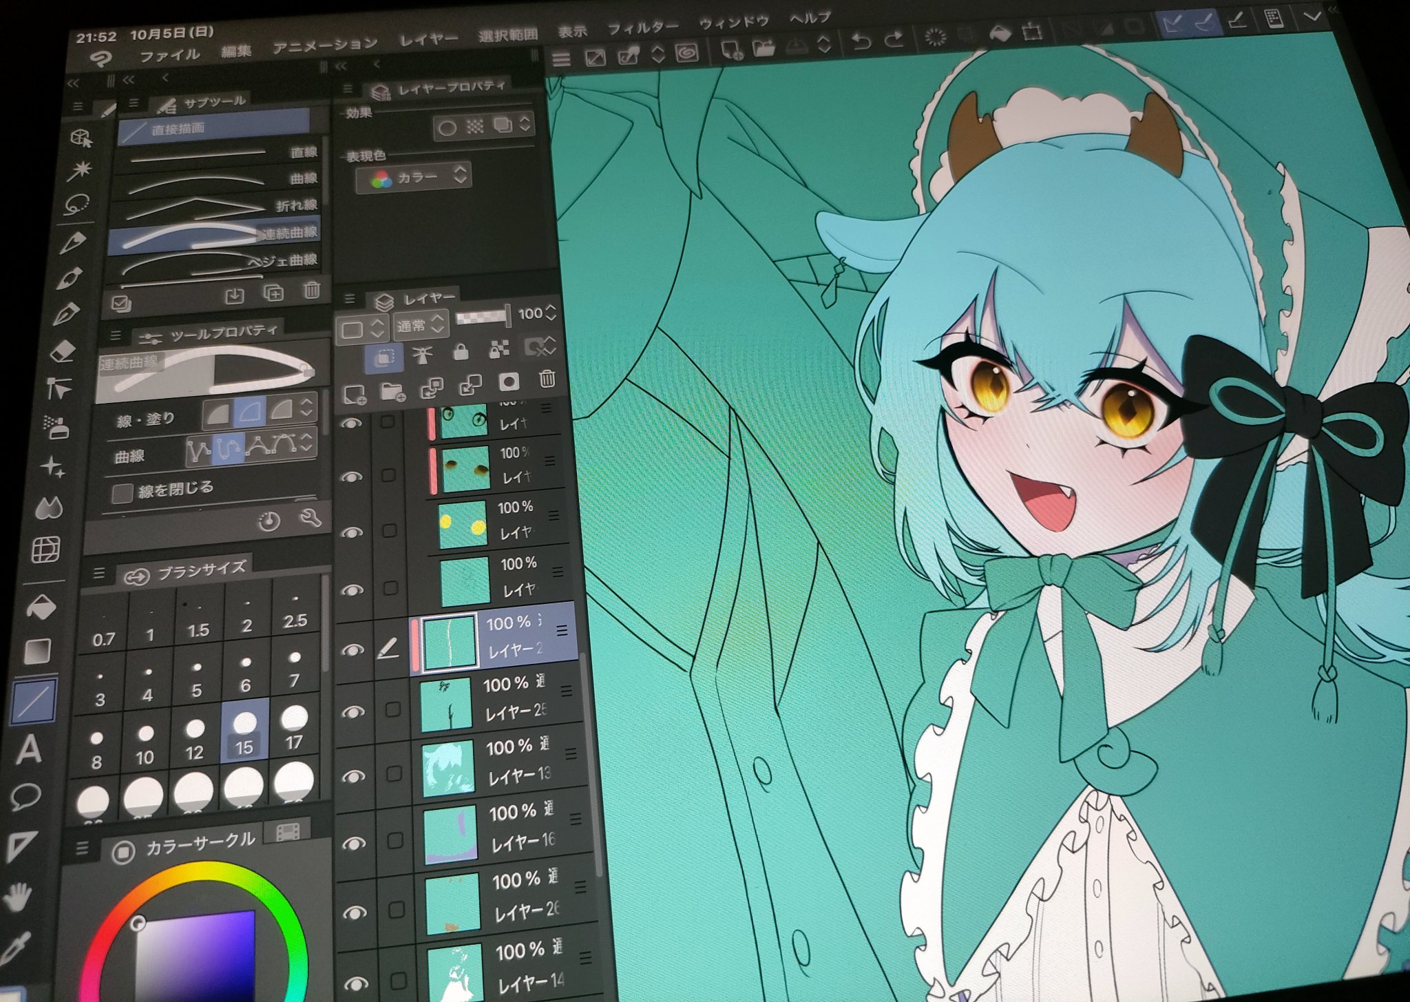Select the Balloon speech bubble tool

(x=25, y=797)
